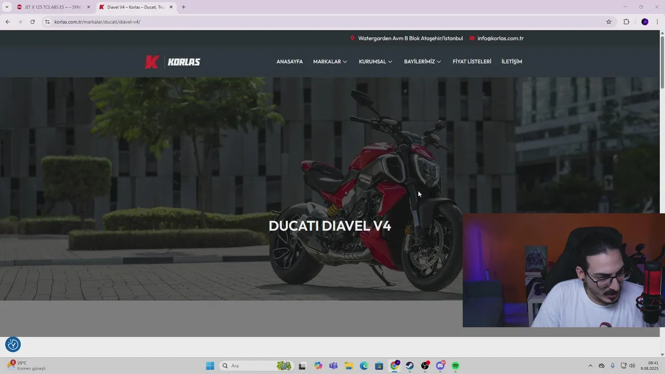Expand KURUMSAL chevron arrow

pos(390,62)
